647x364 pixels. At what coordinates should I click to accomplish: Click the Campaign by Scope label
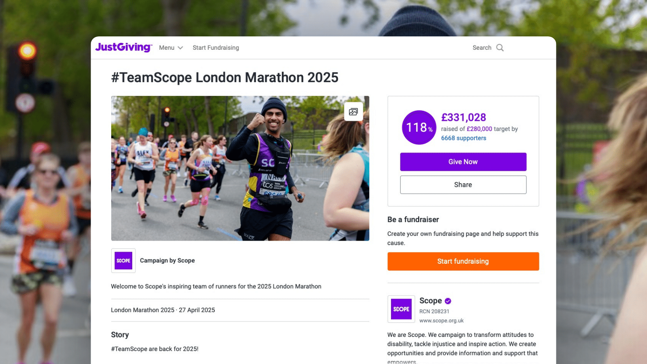click(x=167, y=260)
